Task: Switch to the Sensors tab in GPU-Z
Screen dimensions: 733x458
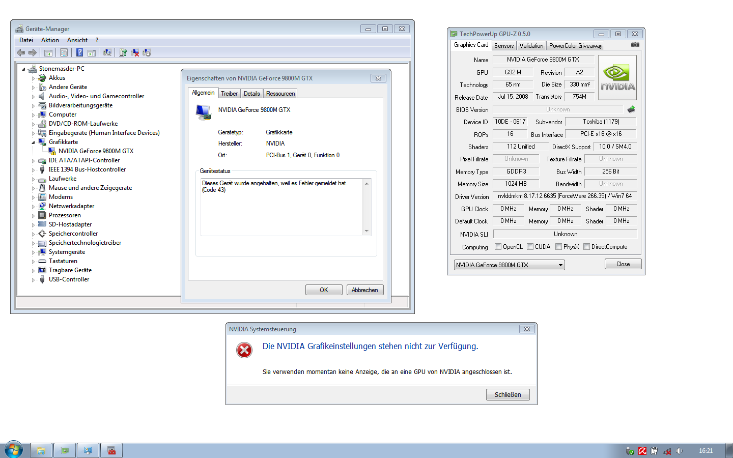Action: [504, 46]
